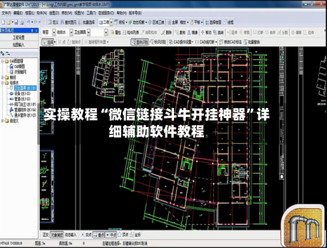Click the 区域三维 regional 3D tool

point(156,22)
